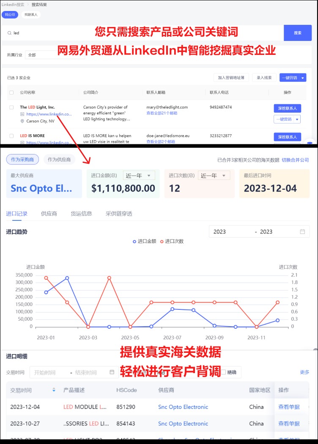Open Snc Opto Electronic link for 2023-12-04

[x=183, y=407]
